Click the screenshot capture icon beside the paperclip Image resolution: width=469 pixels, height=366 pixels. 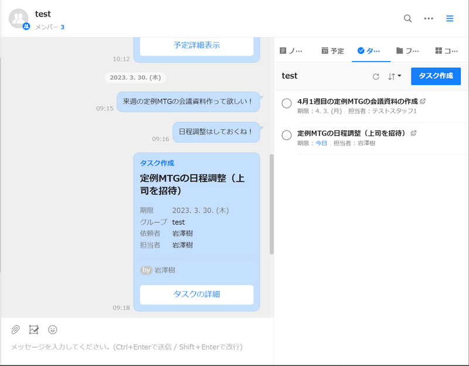(x=33, y=330)
